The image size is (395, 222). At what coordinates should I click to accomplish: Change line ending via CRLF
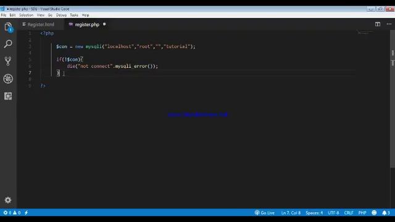(x=349, y=213)
